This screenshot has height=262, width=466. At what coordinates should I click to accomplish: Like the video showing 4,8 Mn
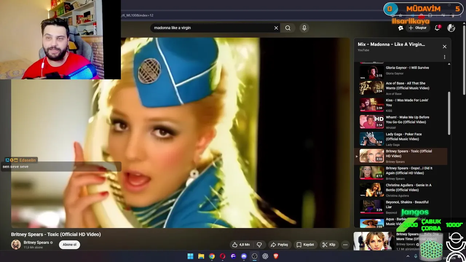(241, 245)
